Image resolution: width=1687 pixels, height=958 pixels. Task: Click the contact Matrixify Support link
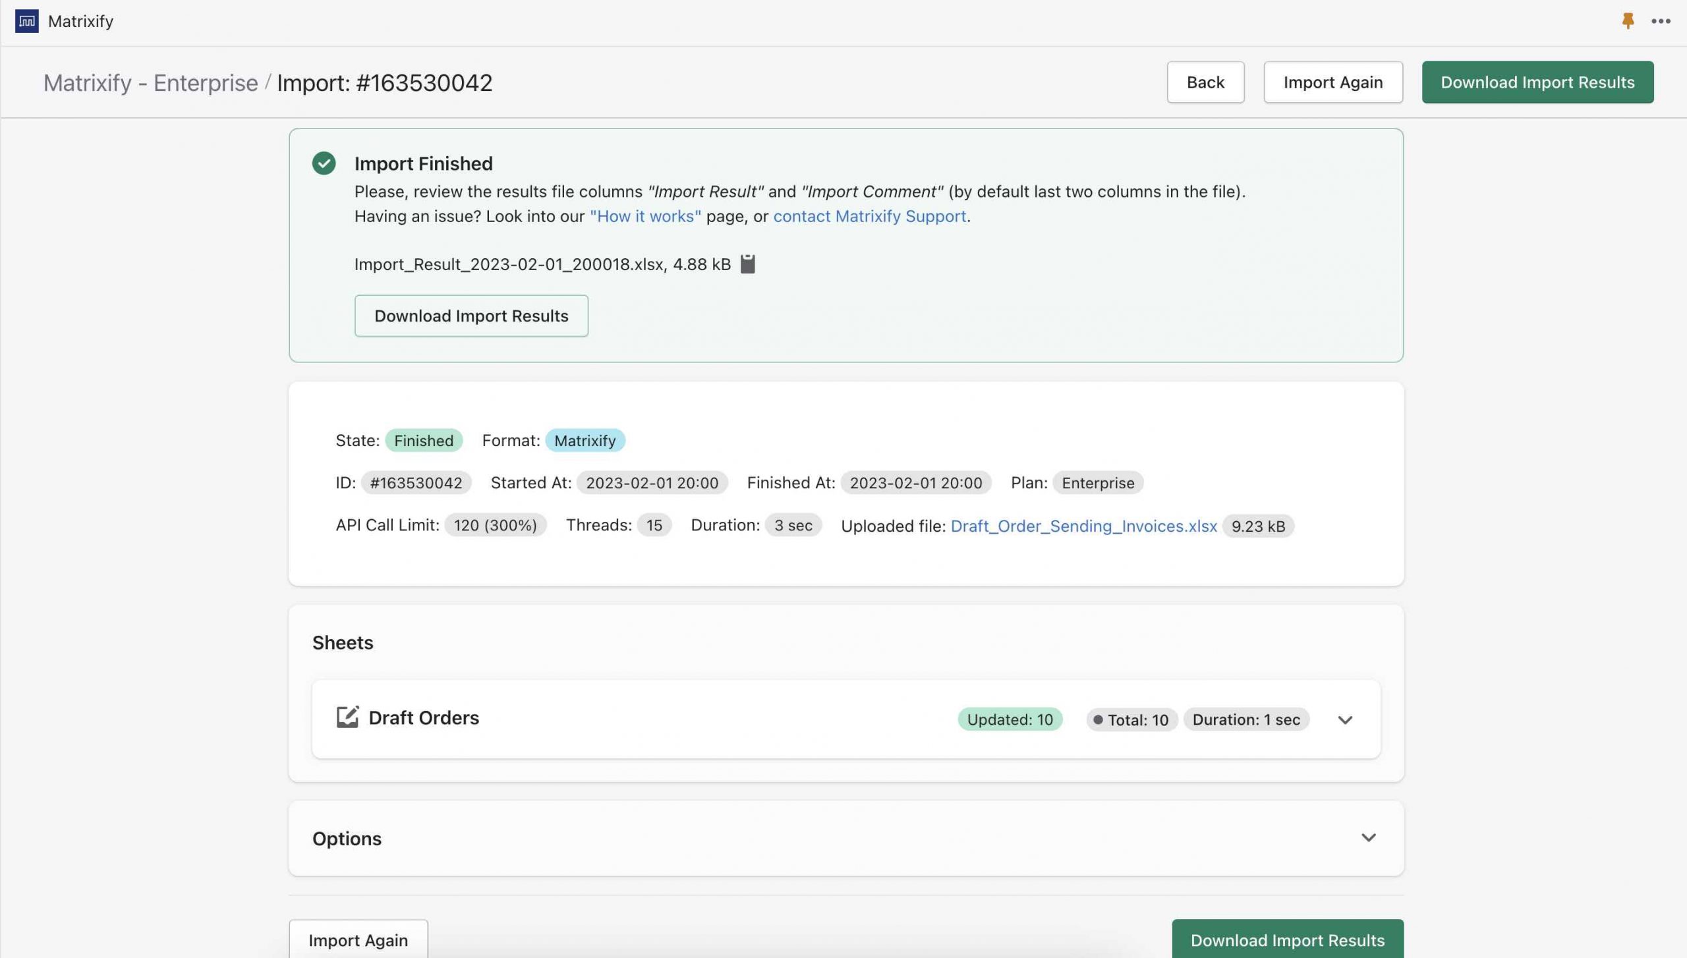coord(870,215)
